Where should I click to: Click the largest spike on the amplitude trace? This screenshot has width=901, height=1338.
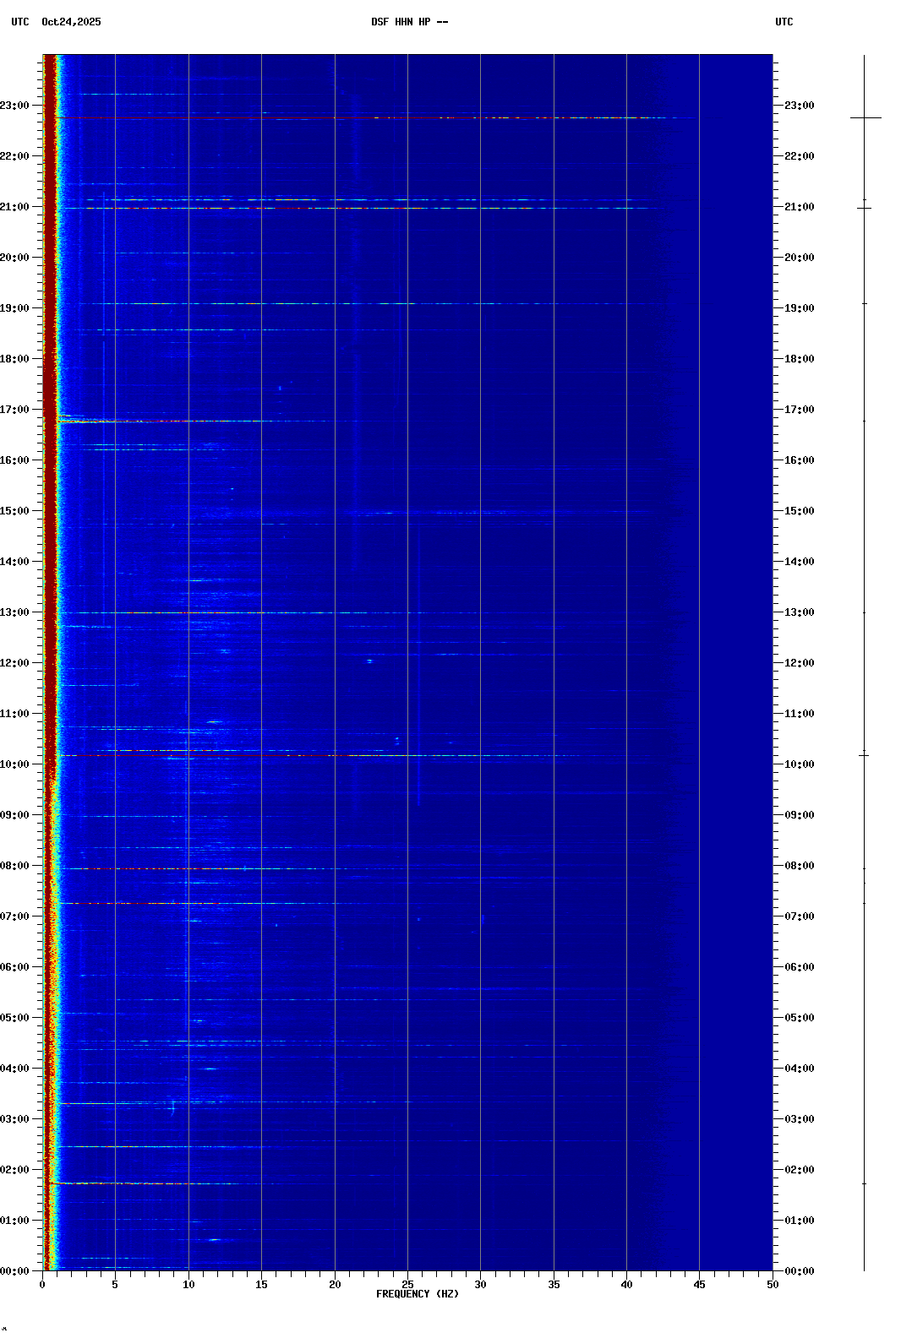coord(866,118)
